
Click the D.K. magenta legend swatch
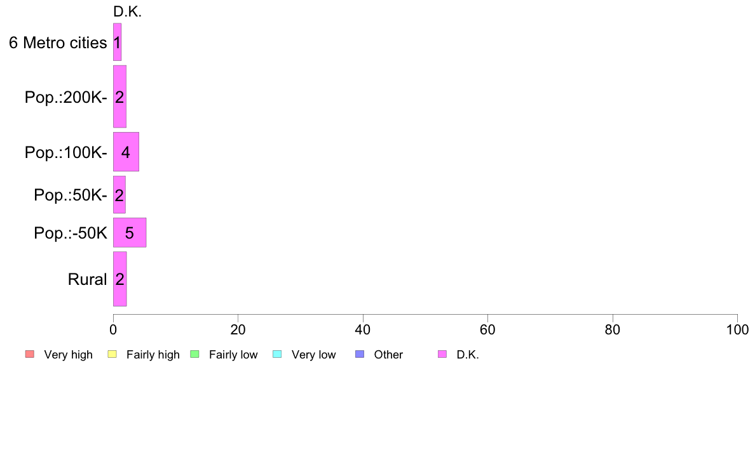point(442,355)
